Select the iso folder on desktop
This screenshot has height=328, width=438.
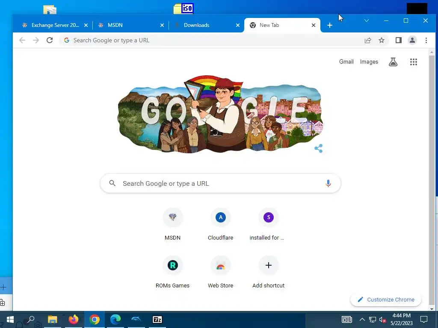[183, 9]
